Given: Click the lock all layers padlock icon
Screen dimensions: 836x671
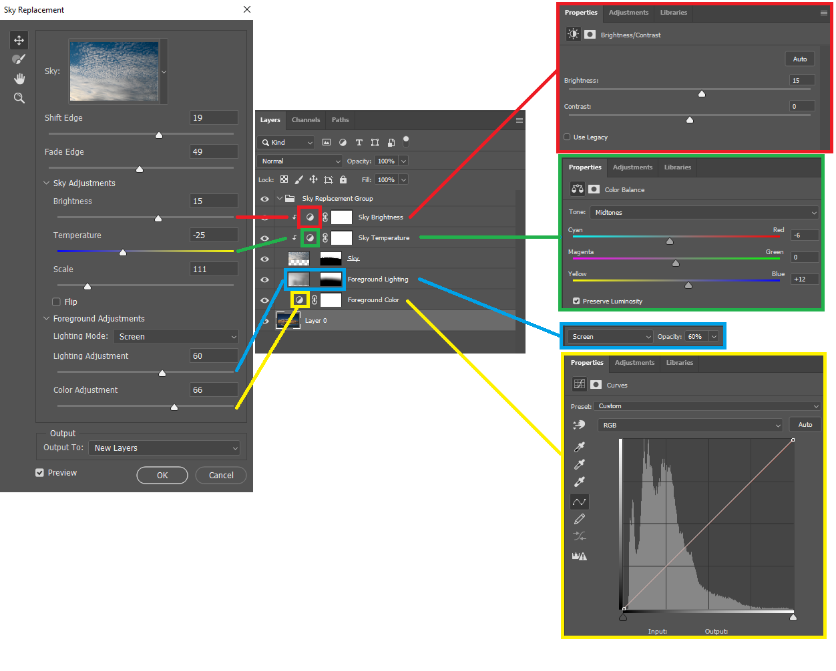Looking at the screenshot, I should coord(343,179).
